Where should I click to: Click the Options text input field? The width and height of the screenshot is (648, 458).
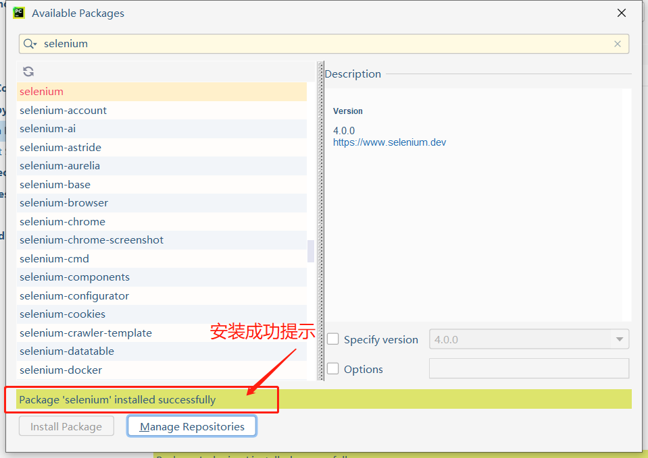point(529,368)
